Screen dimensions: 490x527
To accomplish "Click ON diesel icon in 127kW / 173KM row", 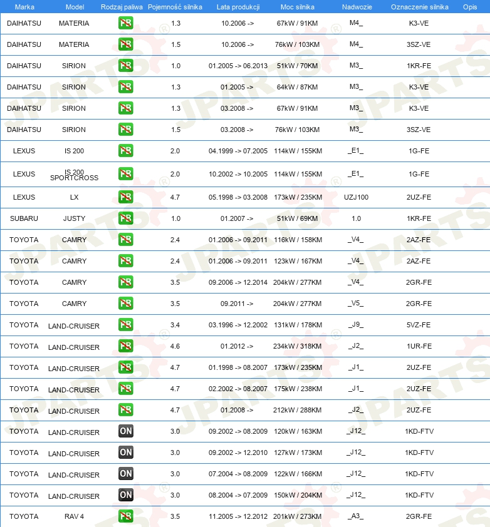I will [125, 453].
